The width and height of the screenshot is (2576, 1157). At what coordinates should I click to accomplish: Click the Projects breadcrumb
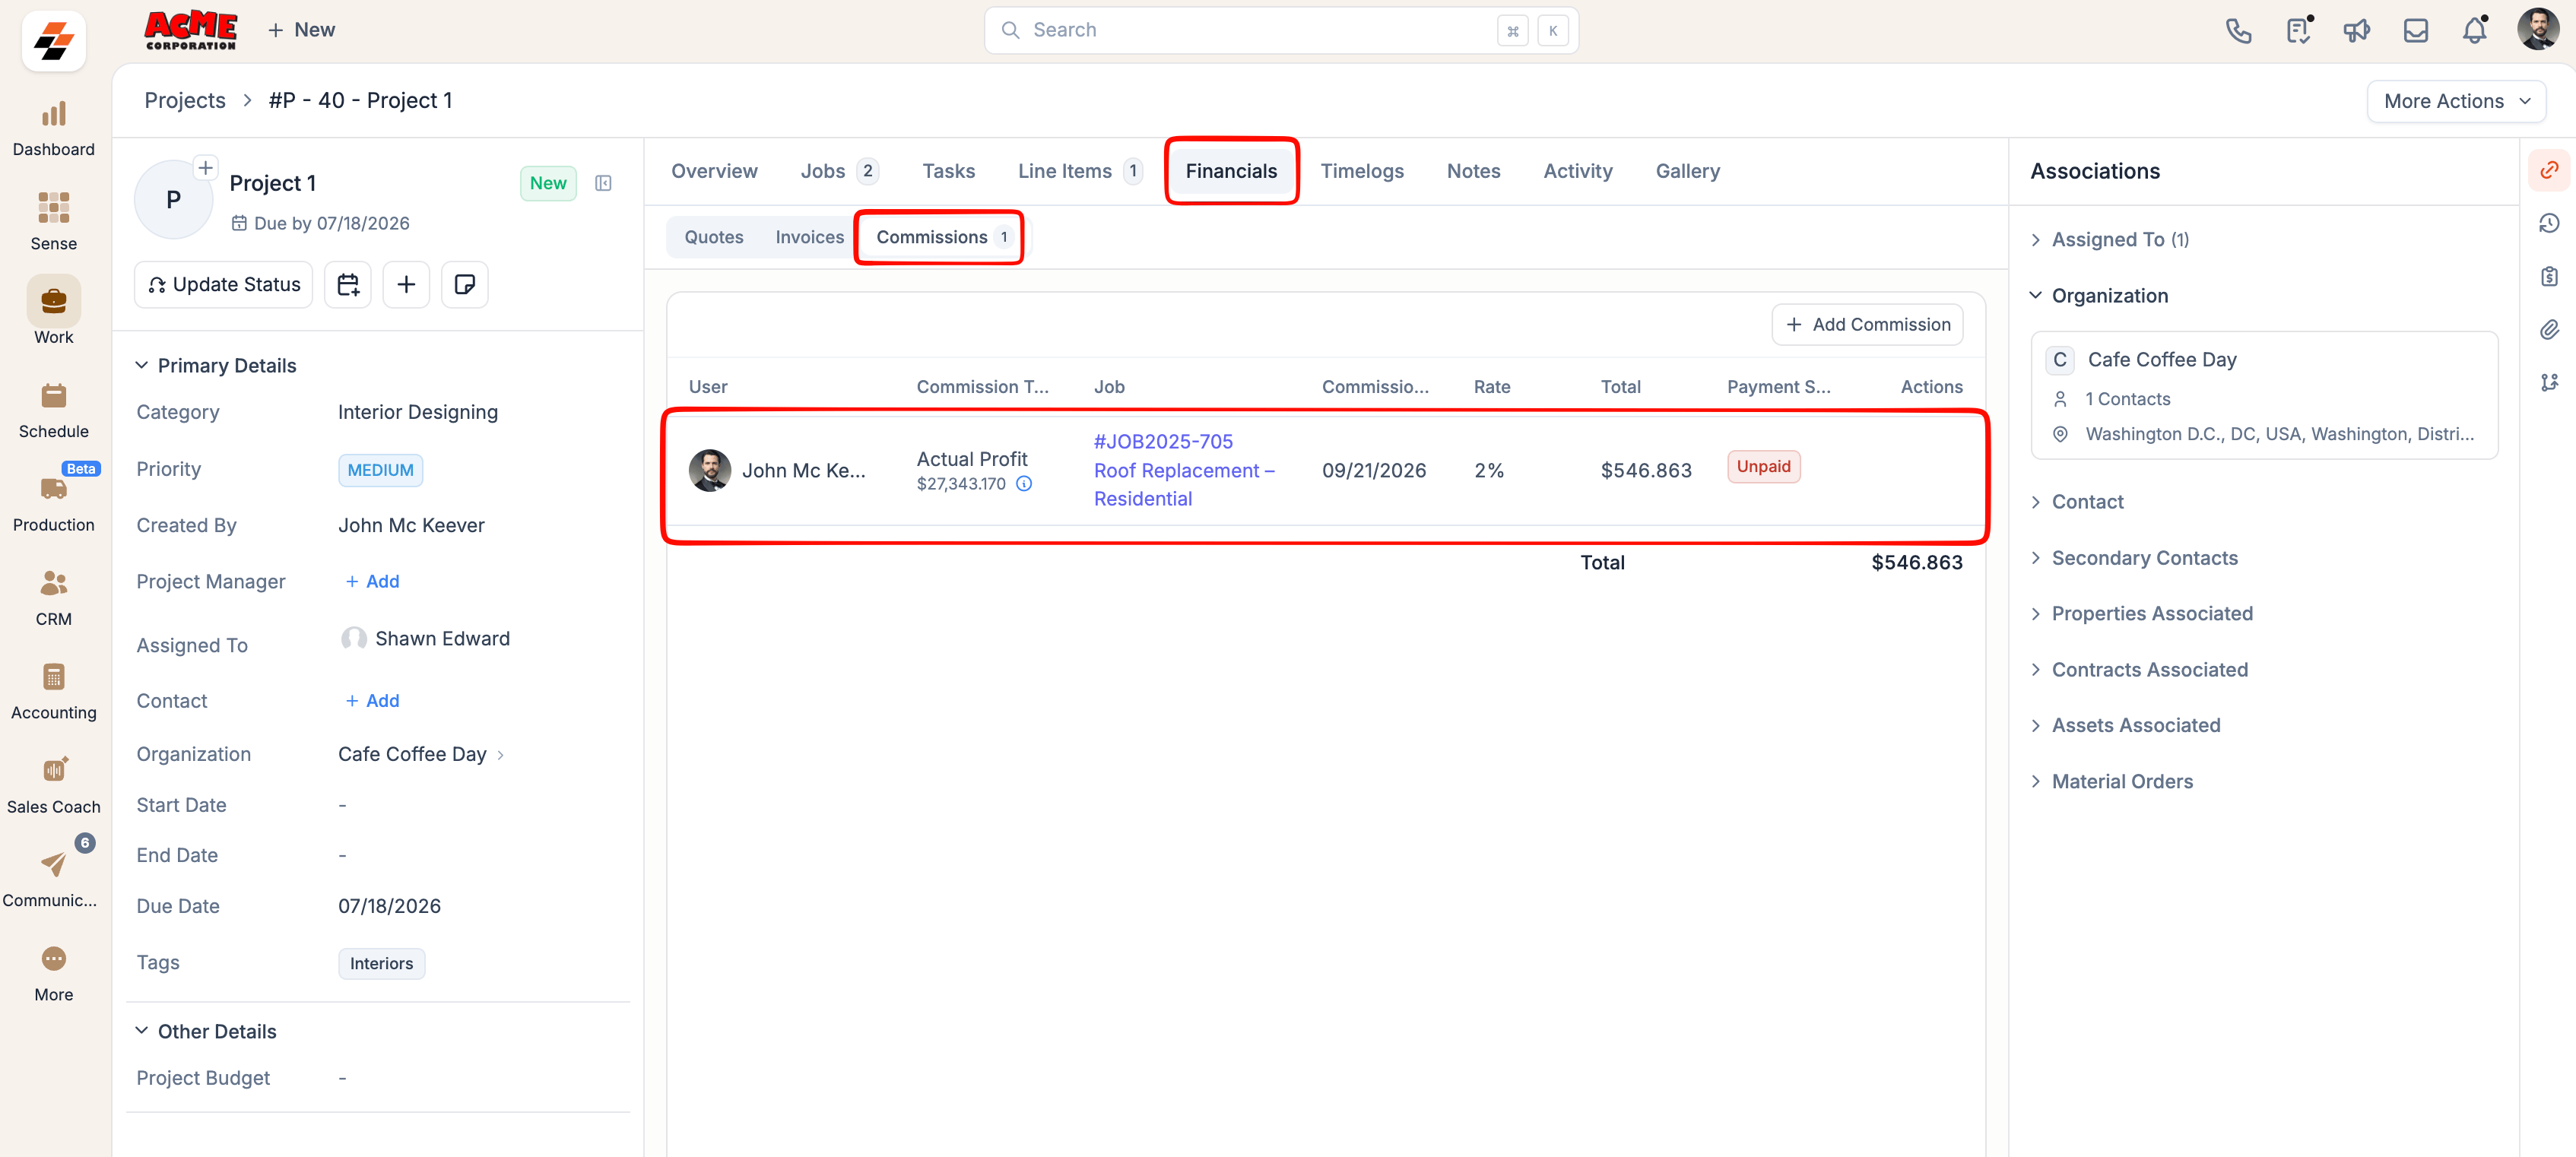185,100
